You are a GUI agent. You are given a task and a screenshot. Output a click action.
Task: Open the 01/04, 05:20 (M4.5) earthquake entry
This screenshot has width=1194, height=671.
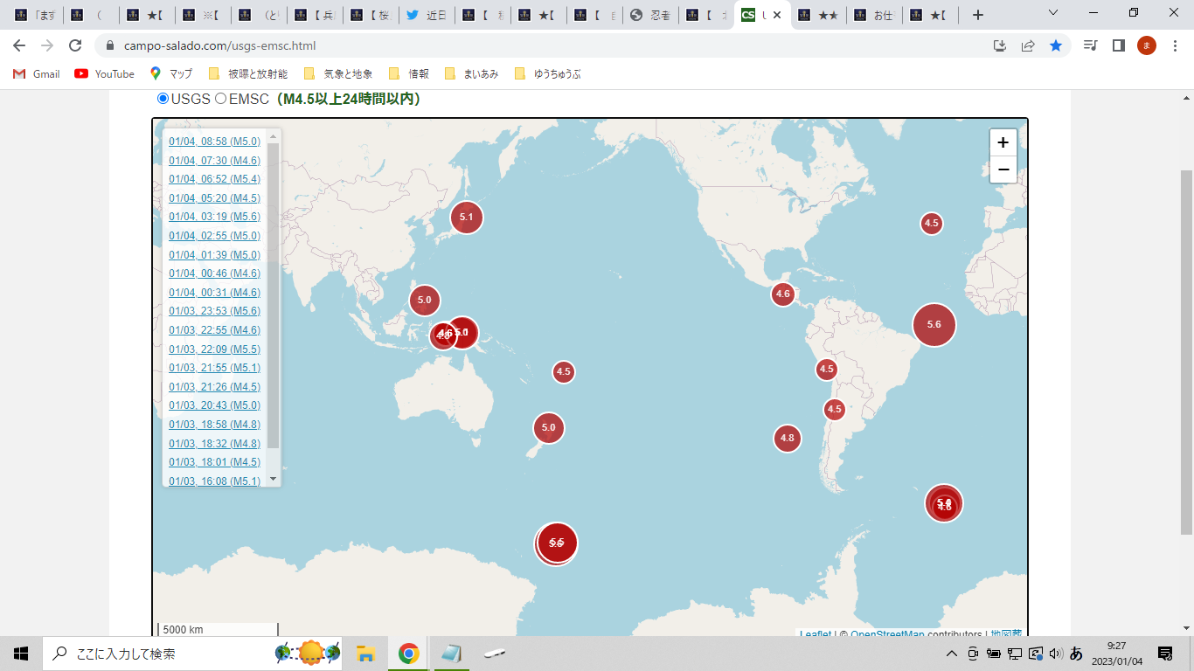tap(214, 198)
